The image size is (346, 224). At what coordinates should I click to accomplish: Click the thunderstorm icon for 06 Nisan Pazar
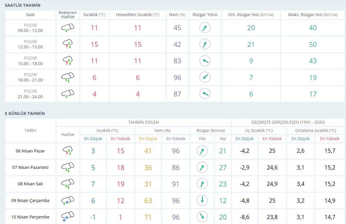[67, 151]
